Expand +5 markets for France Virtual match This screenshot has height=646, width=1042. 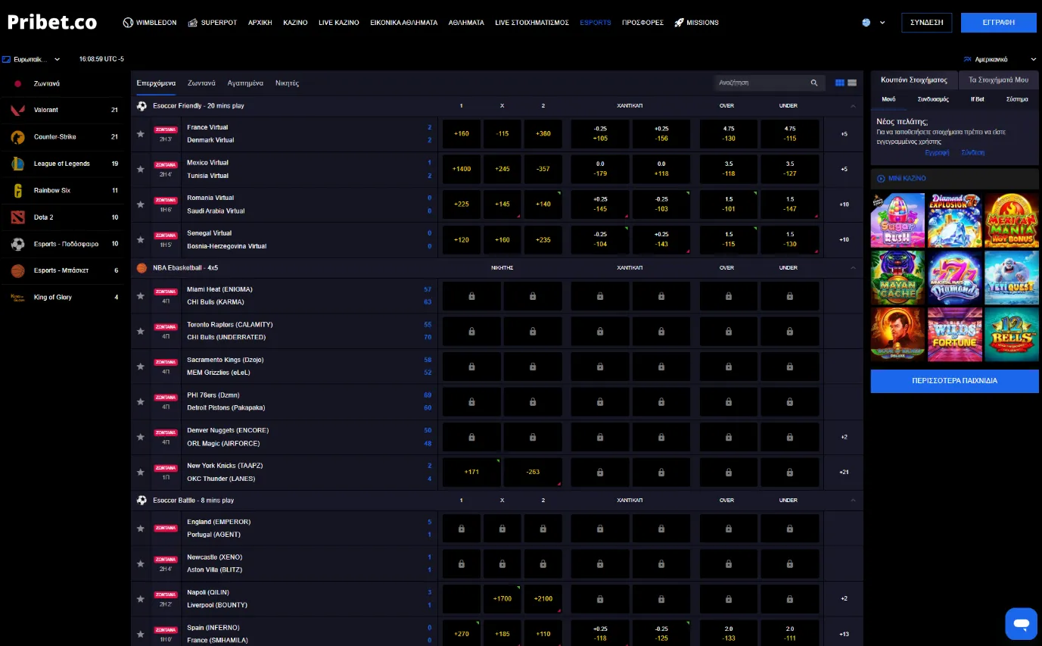[x=844, y=134]
